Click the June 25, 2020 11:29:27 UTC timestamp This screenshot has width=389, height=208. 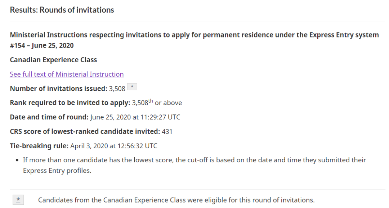coord(135,117)
